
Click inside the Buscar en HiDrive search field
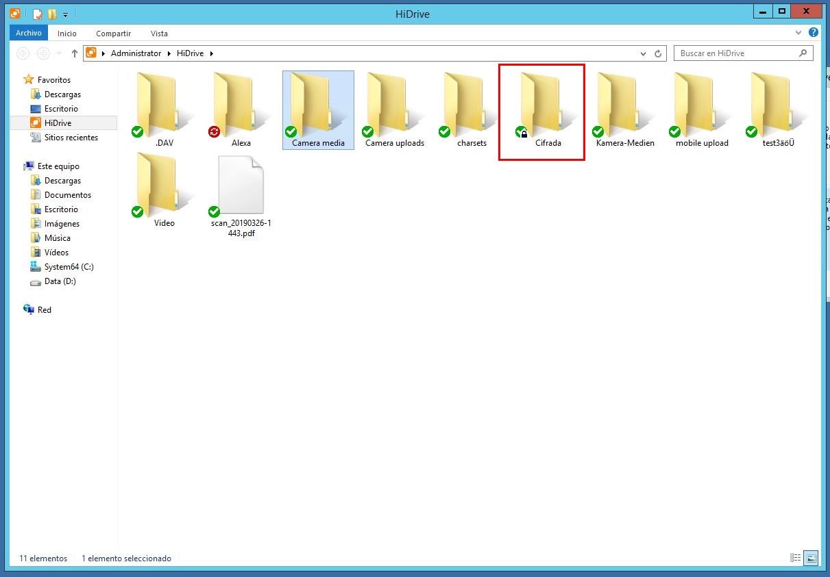click(727, 53)
